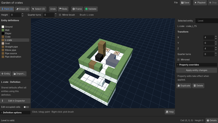Select the Pipe destination definition
Image resolution: width=218 pixels, height=123 pixels.
[x=15, y=57]
